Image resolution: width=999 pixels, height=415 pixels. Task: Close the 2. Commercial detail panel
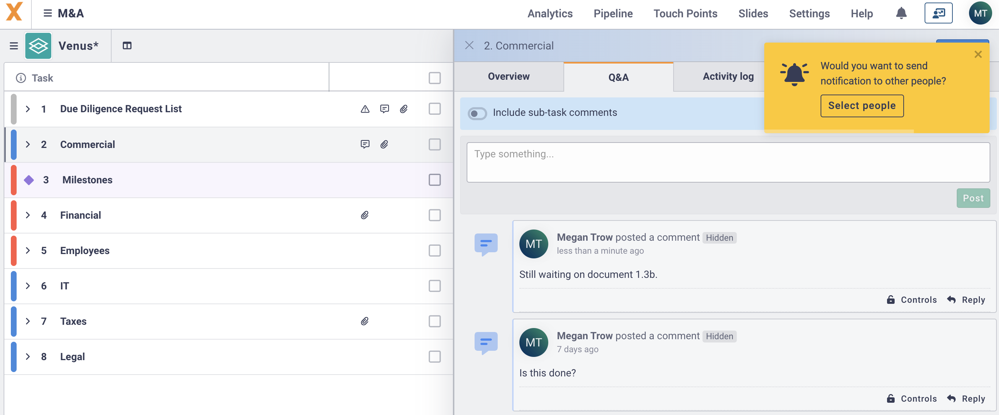[x=469, y=46]
